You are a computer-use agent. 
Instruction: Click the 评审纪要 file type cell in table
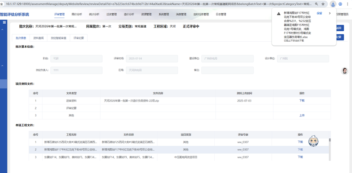tap(71, 108)
